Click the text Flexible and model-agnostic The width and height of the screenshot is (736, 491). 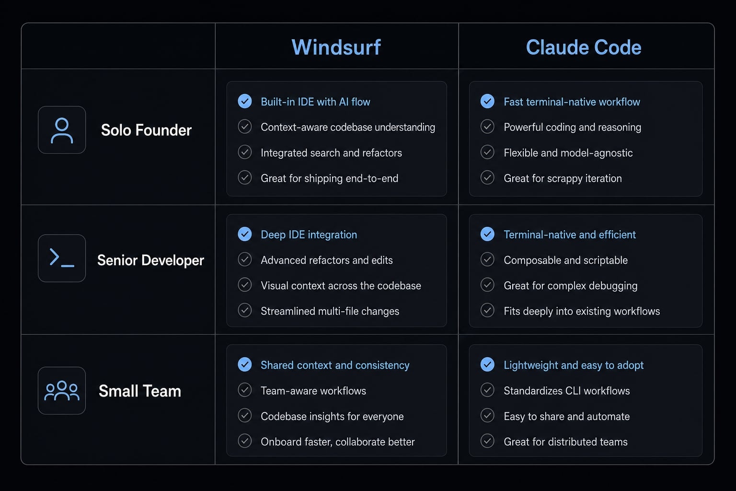pos(568,152)
